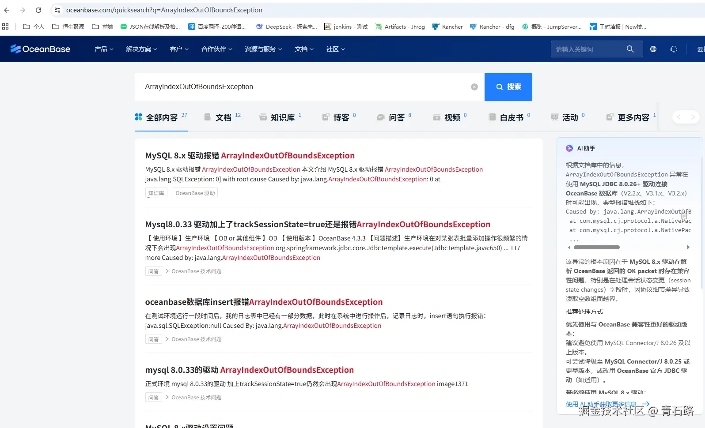Click magnifier icon in header search box
The image size is (705, 428).
click(630, 49)
